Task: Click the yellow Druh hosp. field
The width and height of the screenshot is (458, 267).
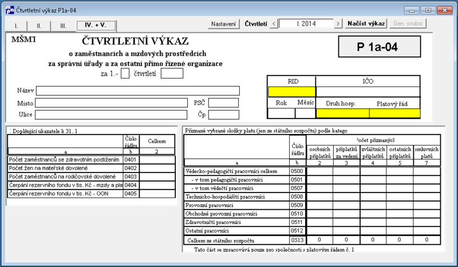Action: click(342, 113)
